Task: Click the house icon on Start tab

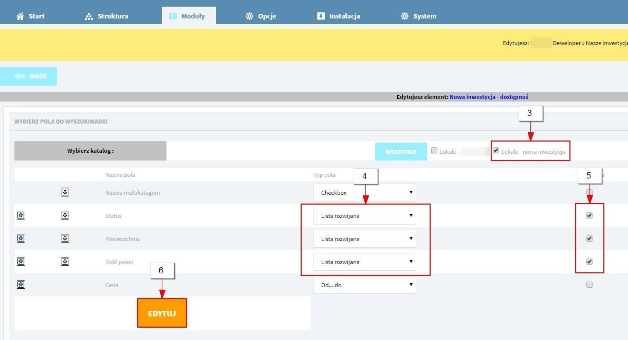Action: point(21,16)
